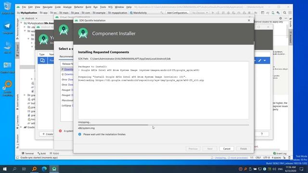Open the Favorites side tab
Screen dimensions: 308x173
click(17, 122)
